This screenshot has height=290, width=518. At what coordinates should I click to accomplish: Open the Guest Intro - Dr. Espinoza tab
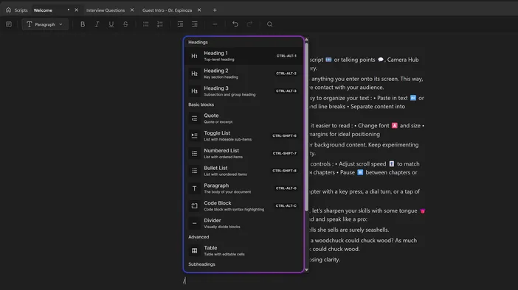click(x=167, y=10)
